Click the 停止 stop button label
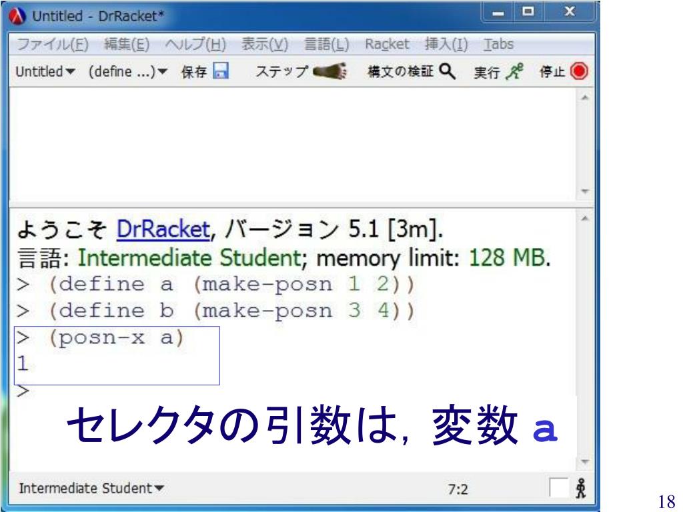Screen dimensions: 683x512 (x=552, y=71)
